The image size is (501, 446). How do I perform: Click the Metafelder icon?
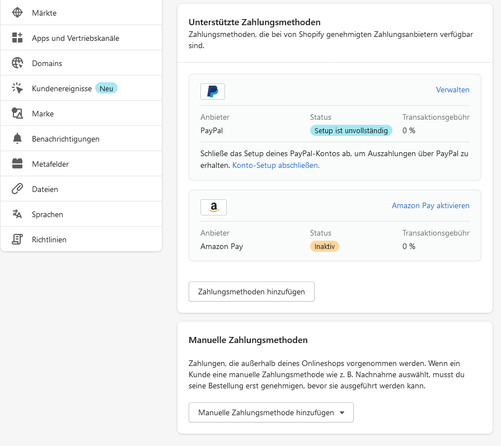click(x=17, y=163)
